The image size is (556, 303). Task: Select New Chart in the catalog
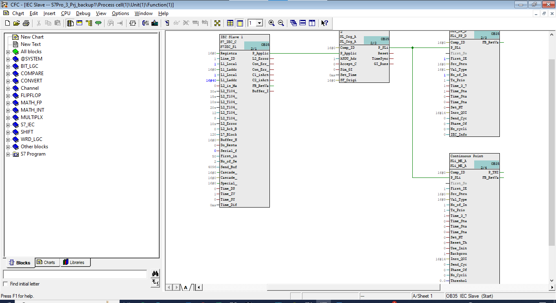click(x=32, y=37)
